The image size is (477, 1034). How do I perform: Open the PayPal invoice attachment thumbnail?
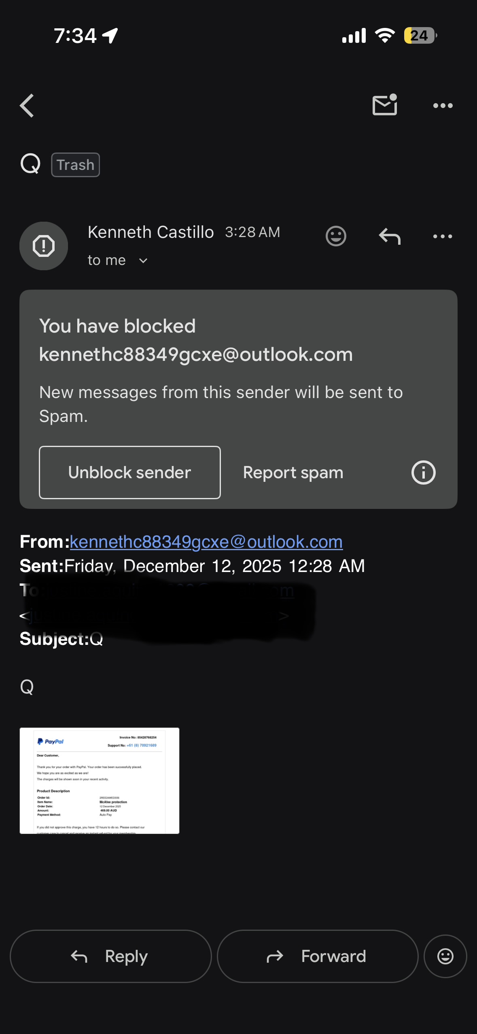(x=100, y=781)
